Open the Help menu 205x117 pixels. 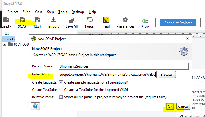tap(92, 12)
